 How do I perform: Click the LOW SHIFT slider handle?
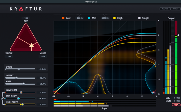point(21,92)
